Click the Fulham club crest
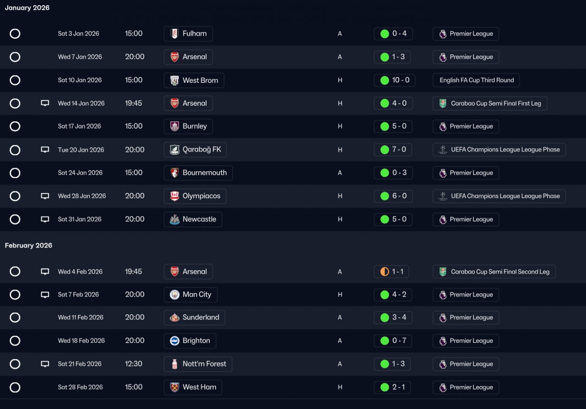The width and height of the screenshot is (586, 409). pyautogui.click(x=174, y=33)
